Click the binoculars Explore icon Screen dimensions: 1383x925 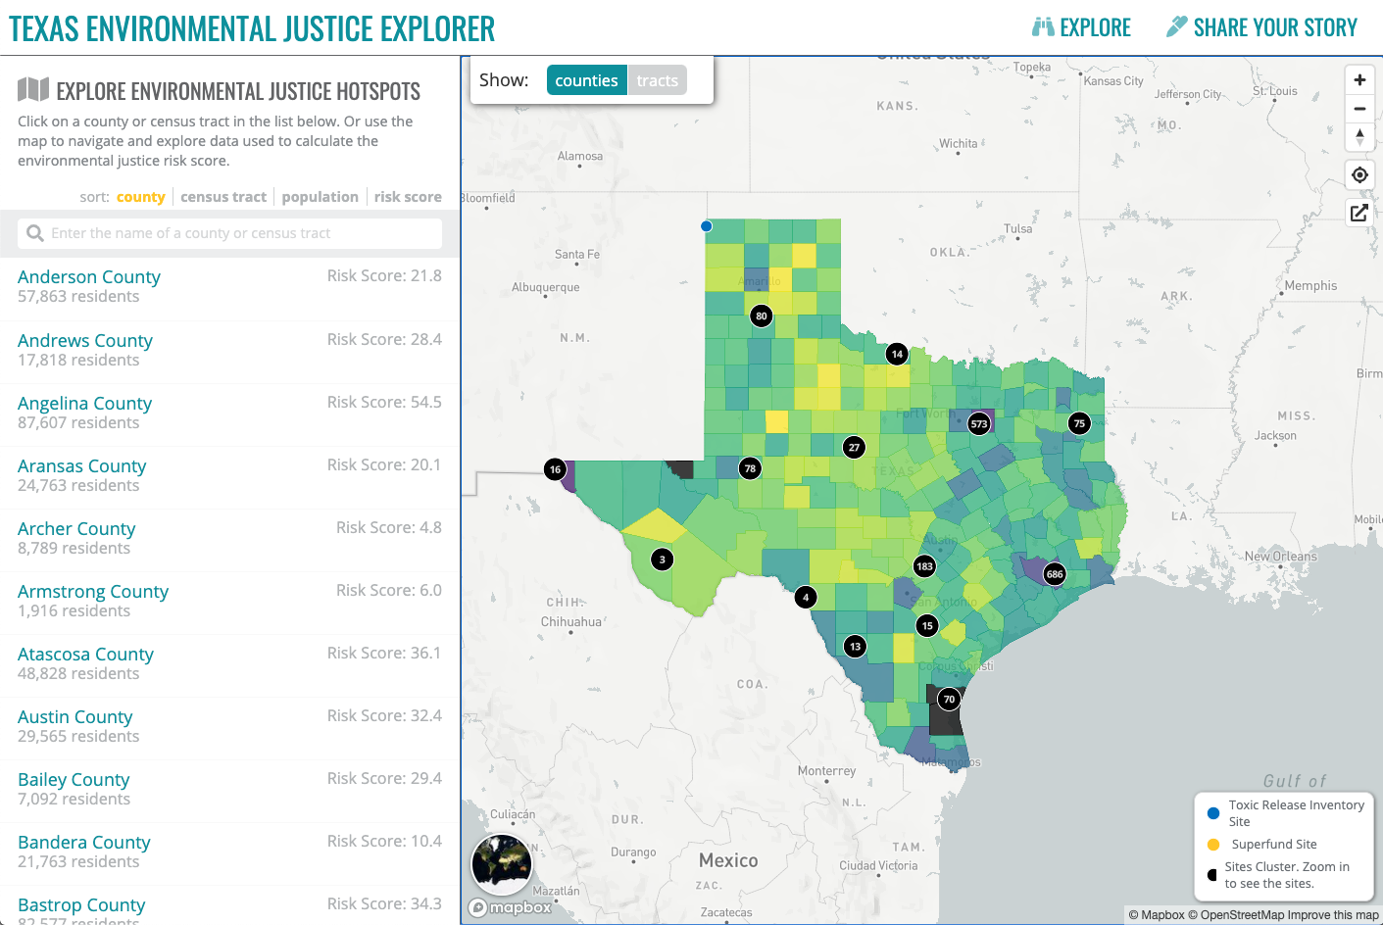tap(1043, 27)
